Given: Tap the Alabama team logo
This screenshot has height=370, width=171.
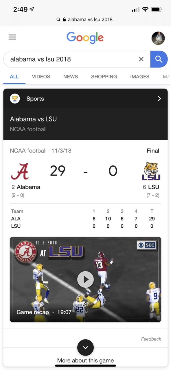Looking at the screenshot, I should [20, 171].
